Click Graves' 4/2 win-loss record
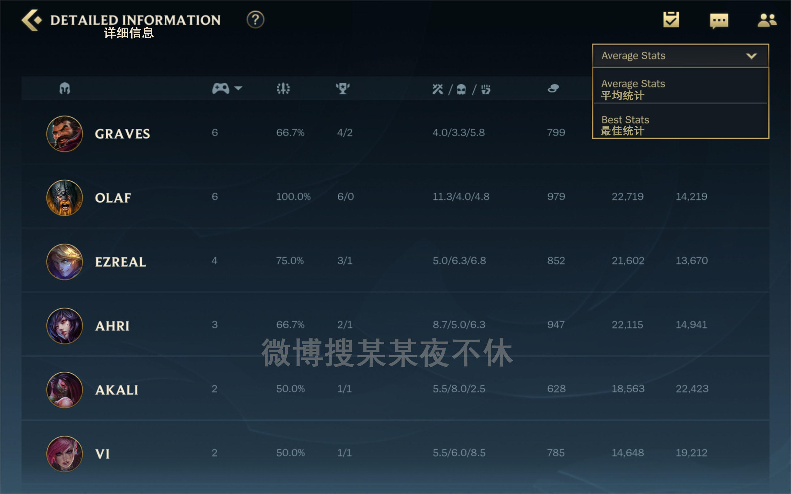Image resolution: width=791 pixels, height=494 pixels. (345, 132)
